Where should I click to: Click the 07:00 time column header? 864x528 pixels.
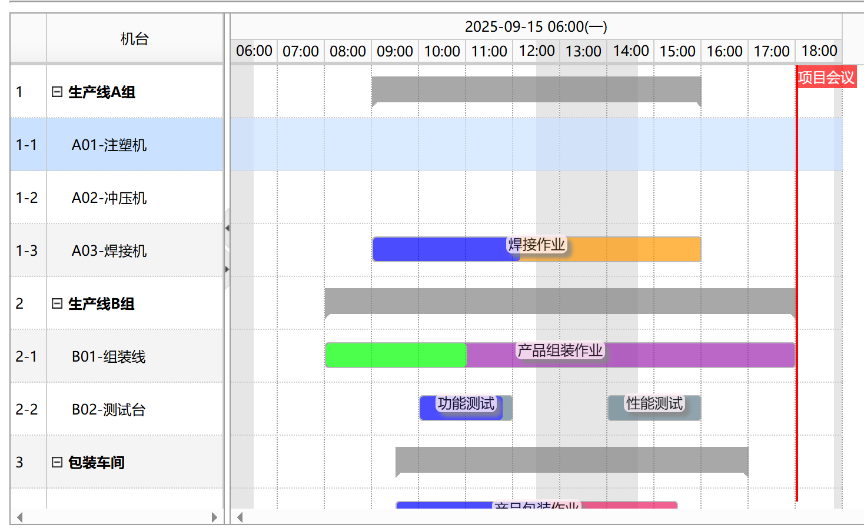(301, 51)
